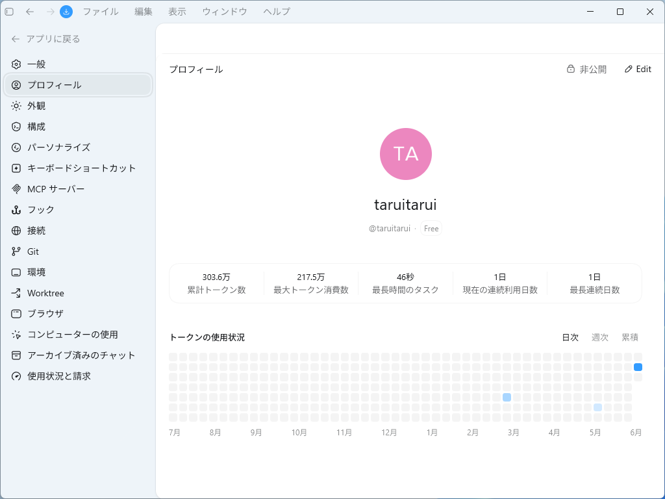Click the ブラウザ window icon
665x499 pixels.
(x=16, y=314)
